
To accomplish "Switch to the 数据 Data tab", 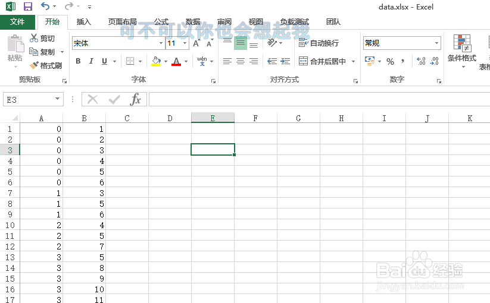I will 193,22.
